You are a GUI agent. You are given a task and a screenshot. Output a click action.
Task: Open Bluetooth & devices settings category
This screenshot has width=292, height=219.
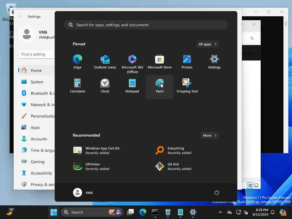(36, 93)
